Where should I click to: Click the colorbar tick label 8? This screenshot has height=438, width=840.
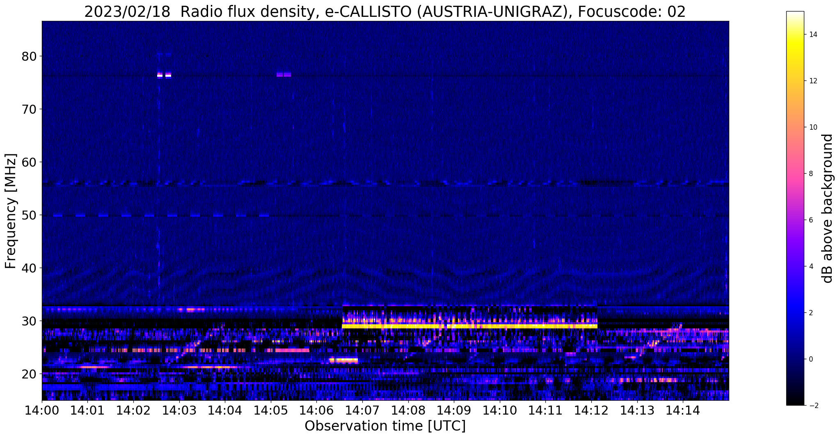(x=811, y=174)
